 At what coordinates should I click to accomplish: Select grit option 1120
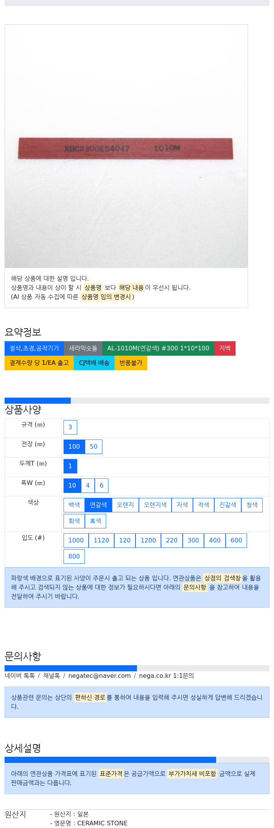click(102, 541)
